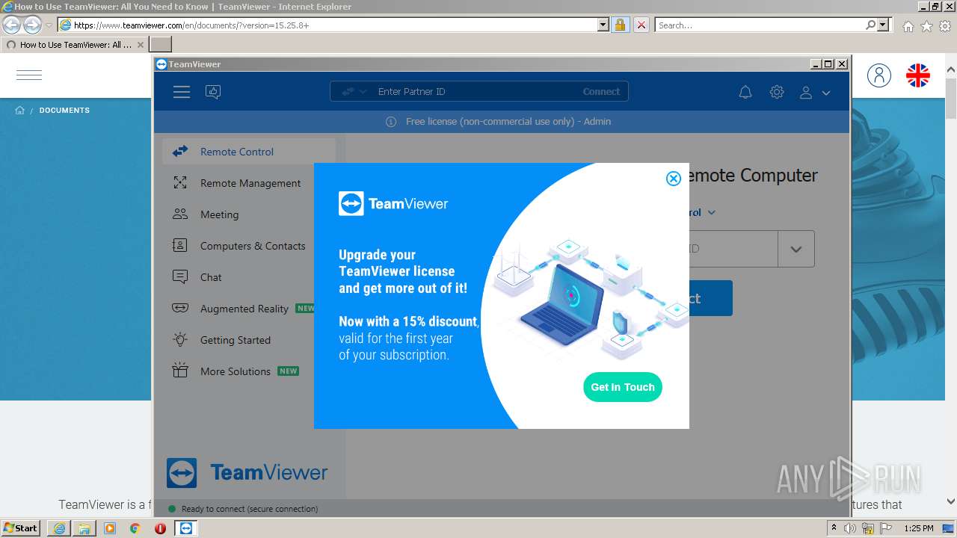Screen dimensions: 957x538
Task: Open the Chat section
Action: click(249, 277)
